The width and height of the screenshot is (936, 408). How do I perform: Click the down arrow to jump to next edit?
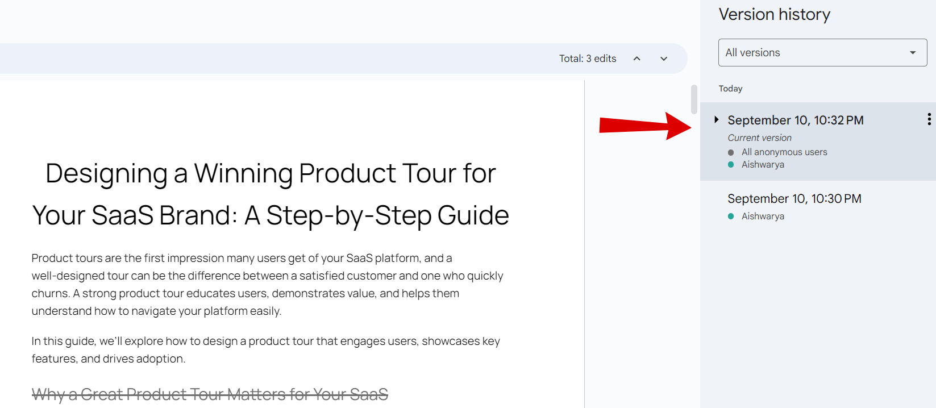pyautogui.click(x=663, y=58)
